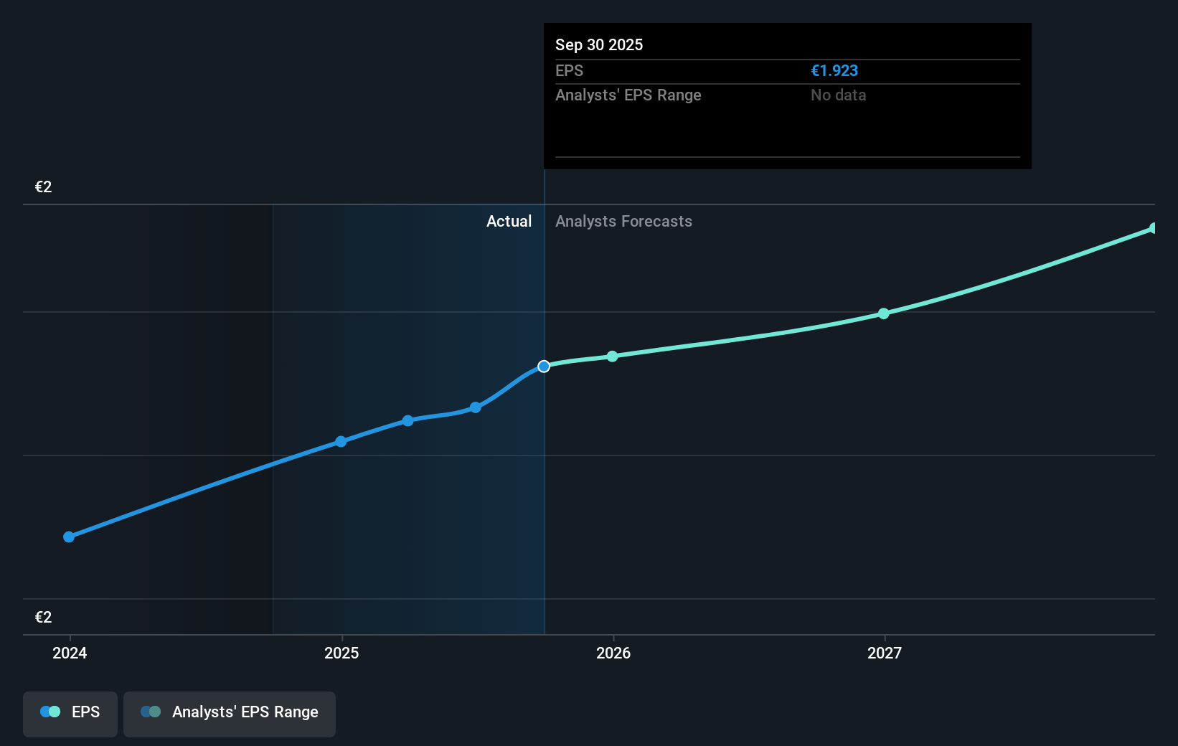Toggle the Analysts' EPS Range series visibility
Viewport: 1178px width, 746px height.
point(230,713)
